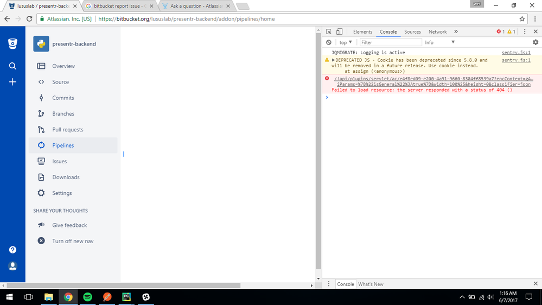The height and width of the screenshot is (305, 542).
Task: Switch to the Ask a question Atlassian tab
Action: (196, 6)
